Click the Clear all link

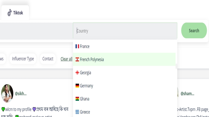(66, 59)
